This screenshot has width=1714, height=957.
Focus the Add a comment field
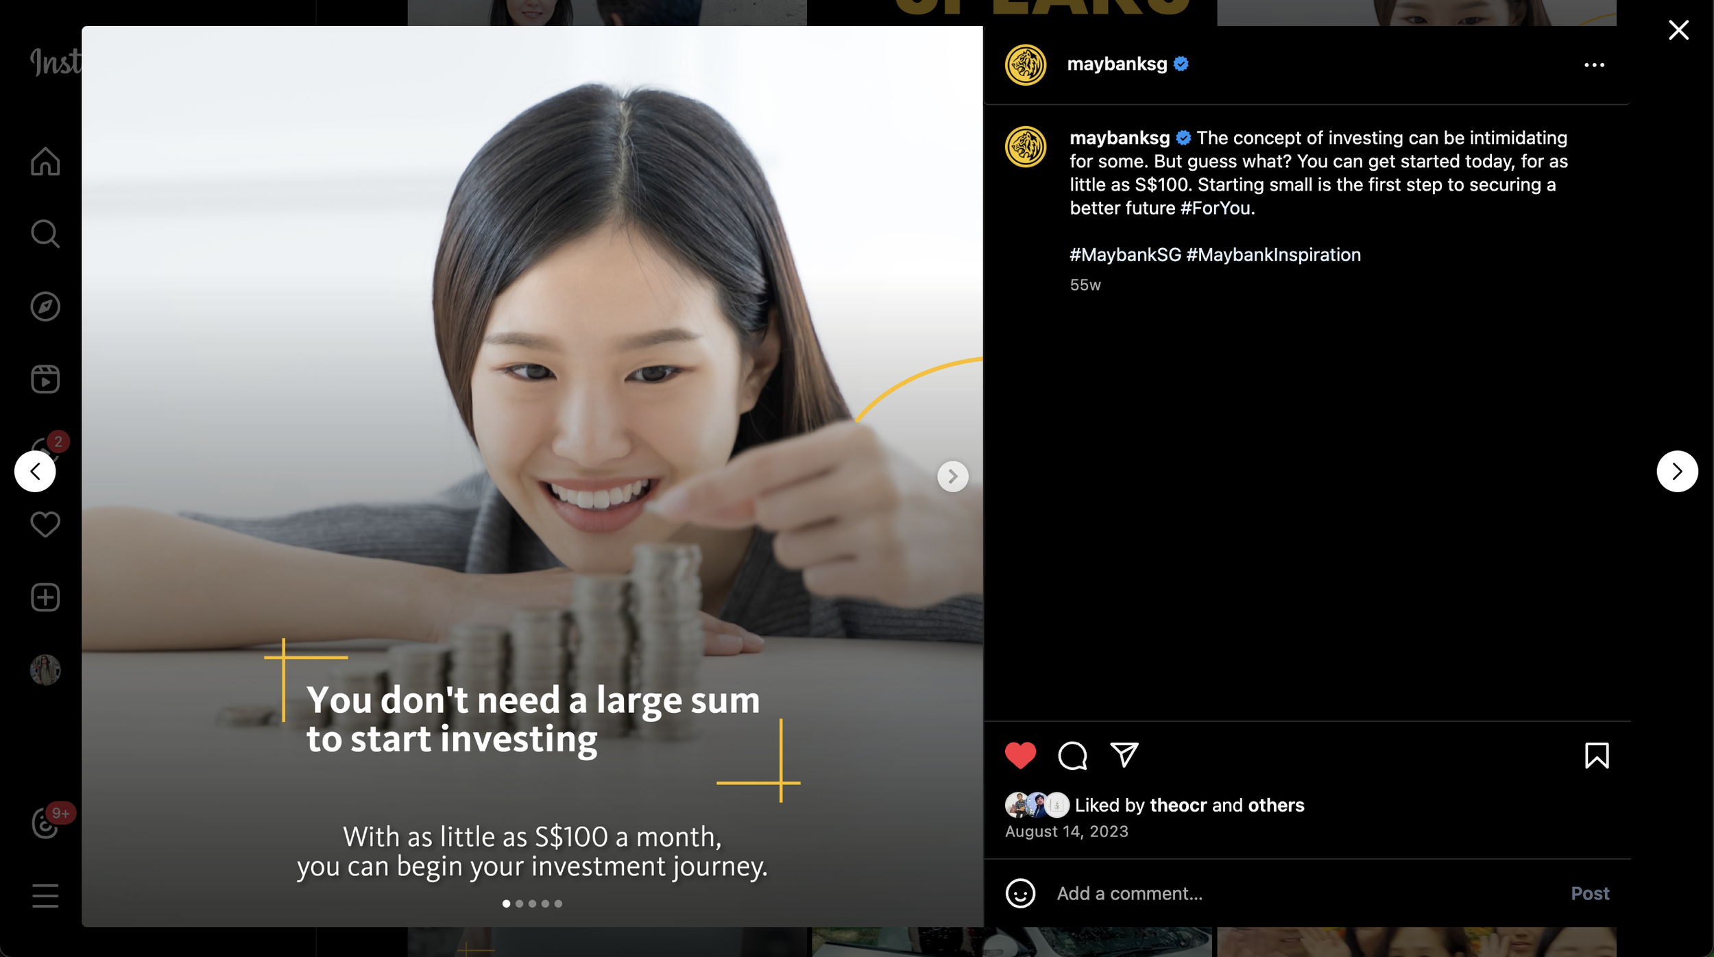1303,893
